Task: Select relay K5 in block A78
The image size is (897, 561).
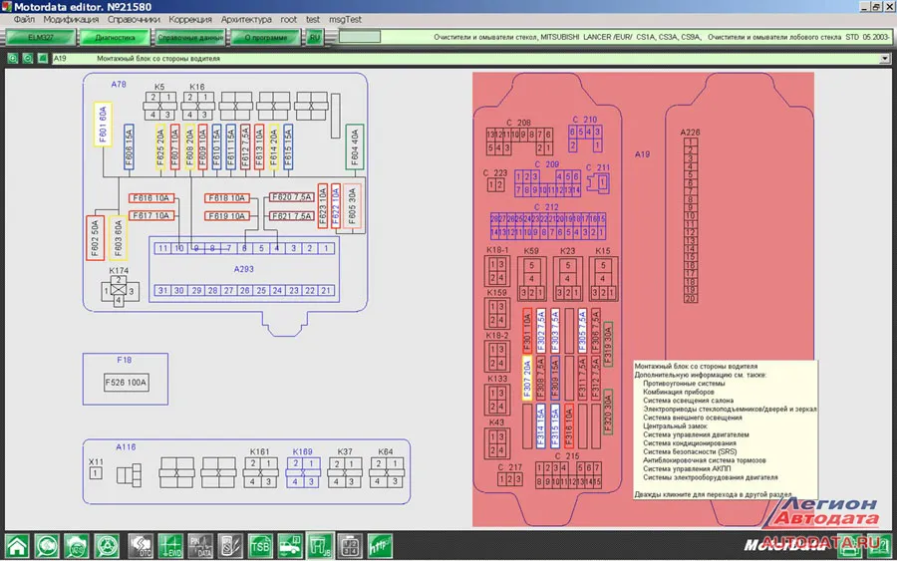Action: [159, 106]
